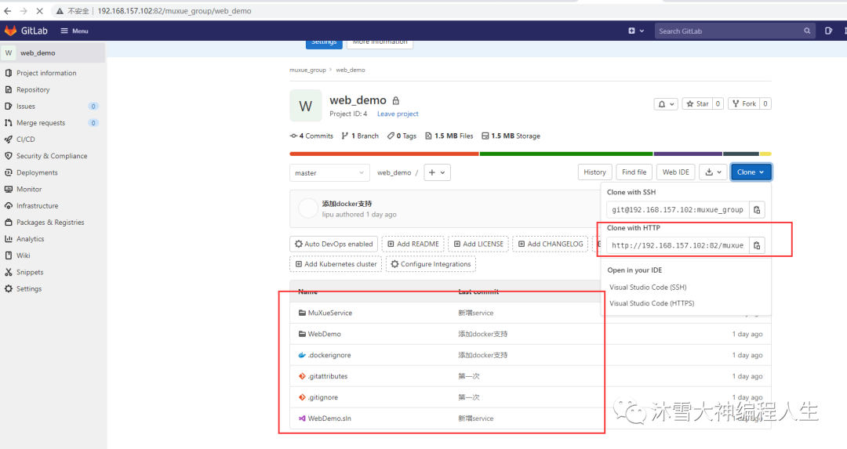Stop page loading in the browser toolbar
The height and width of the screenshot is (449, 847).
tap(39, 11)
